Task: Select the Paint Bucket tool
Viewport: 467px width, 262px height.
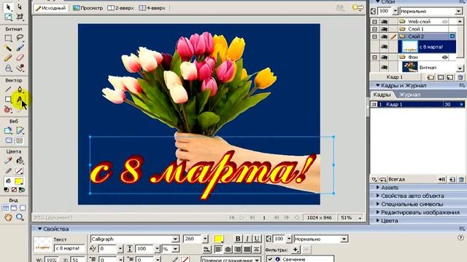Action: click(20, 161)
